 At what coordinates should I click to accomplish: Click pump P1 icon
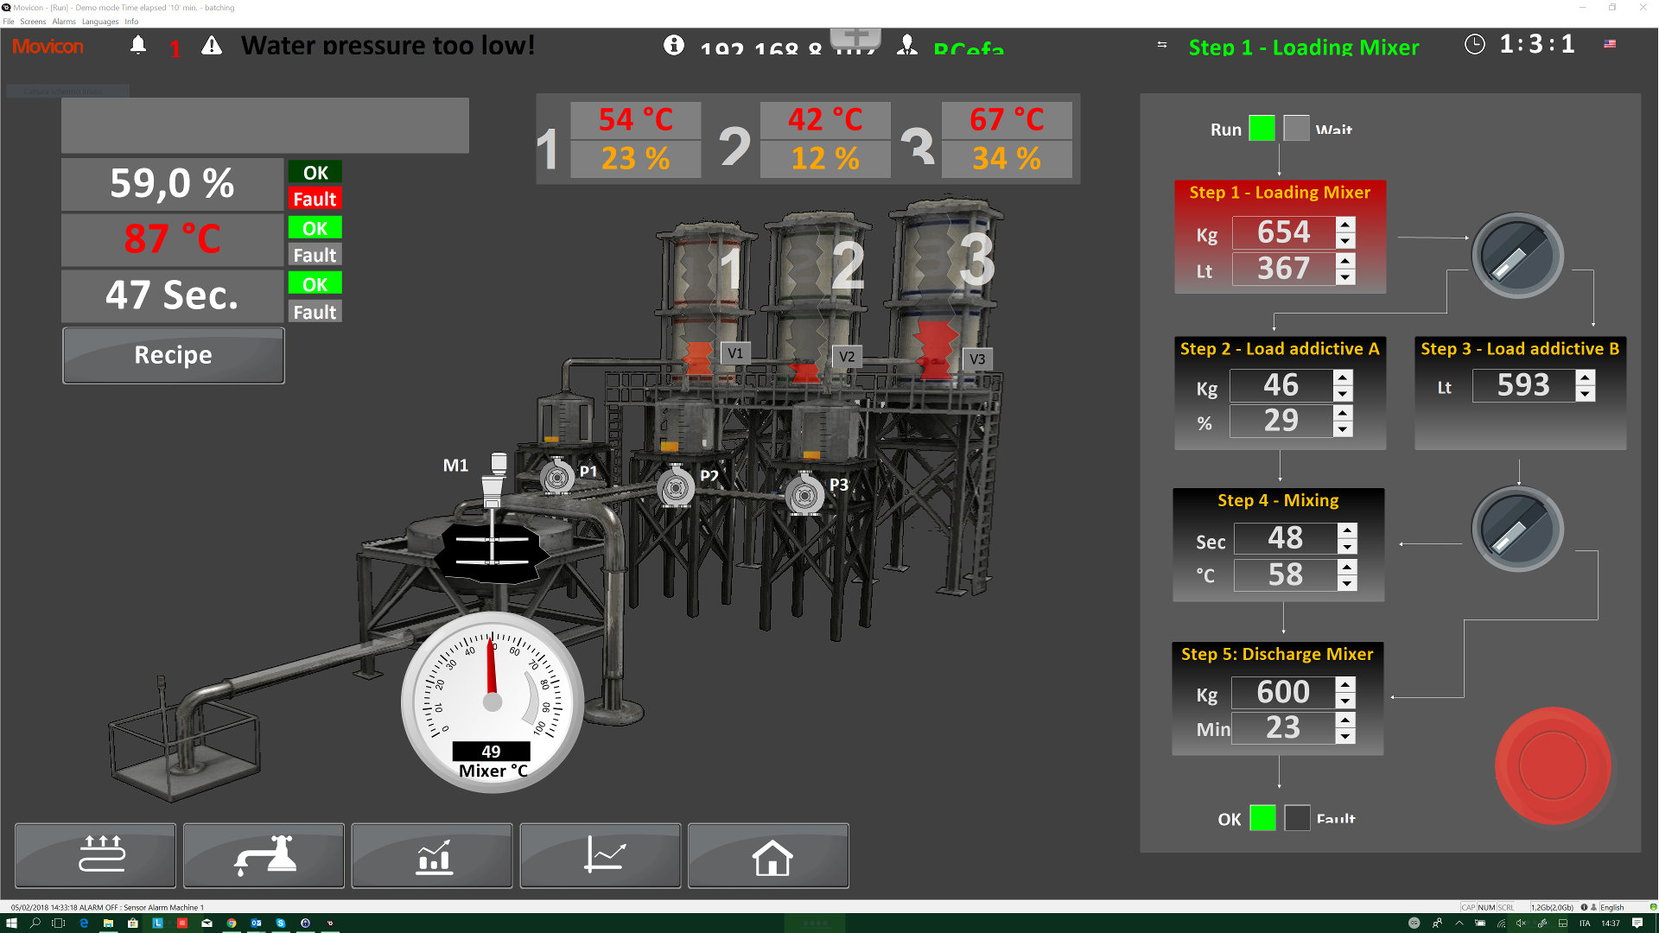557,476
